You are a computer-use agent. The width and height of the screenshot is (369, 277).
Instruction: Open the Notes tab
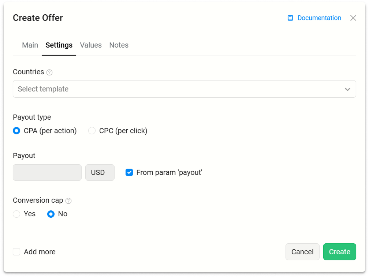coord(119,45)
